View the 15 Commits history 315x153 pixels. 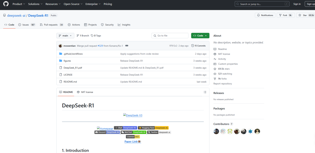(x=198, y=46)
